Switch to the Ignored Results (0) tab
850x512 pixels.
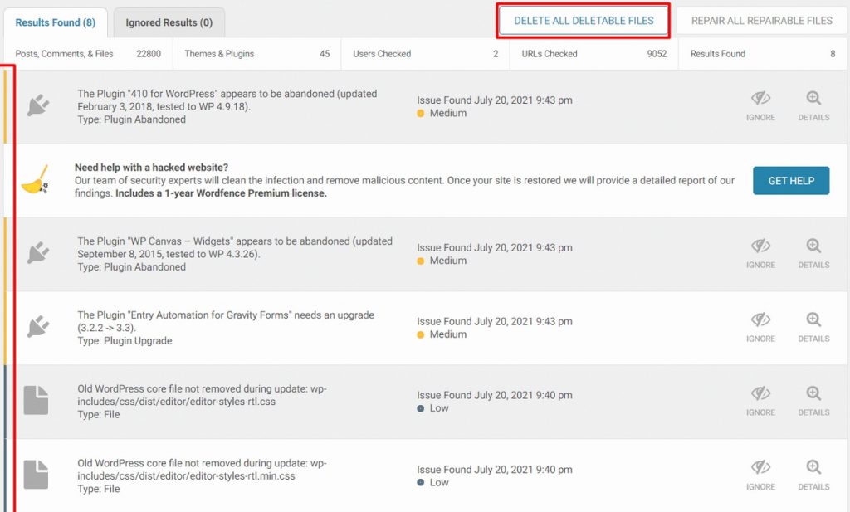click(169, 22)
